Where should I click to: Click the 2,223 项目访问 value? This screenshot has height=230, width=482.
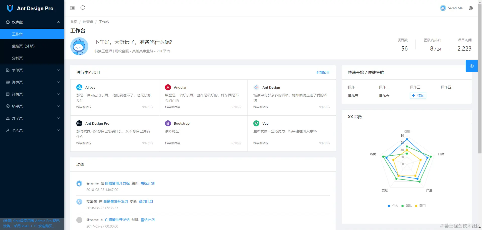click(x=464, y=49)
